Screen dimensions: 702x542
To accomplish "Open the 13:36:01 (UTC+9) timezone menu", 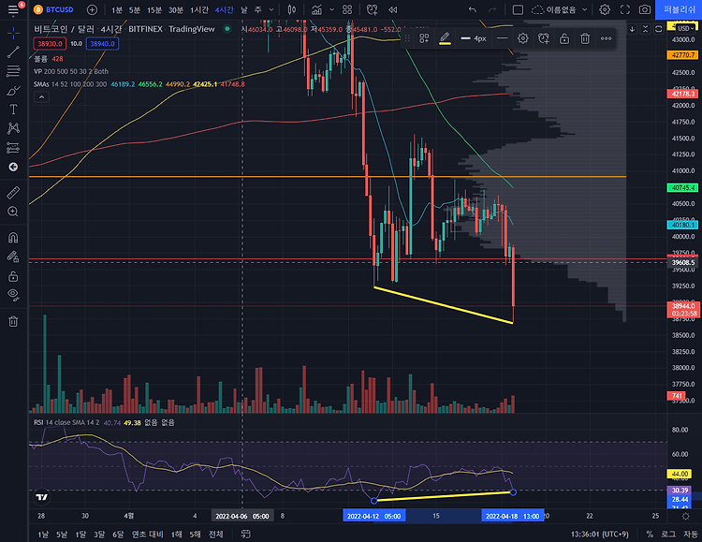I will click(x=599, y=534).
